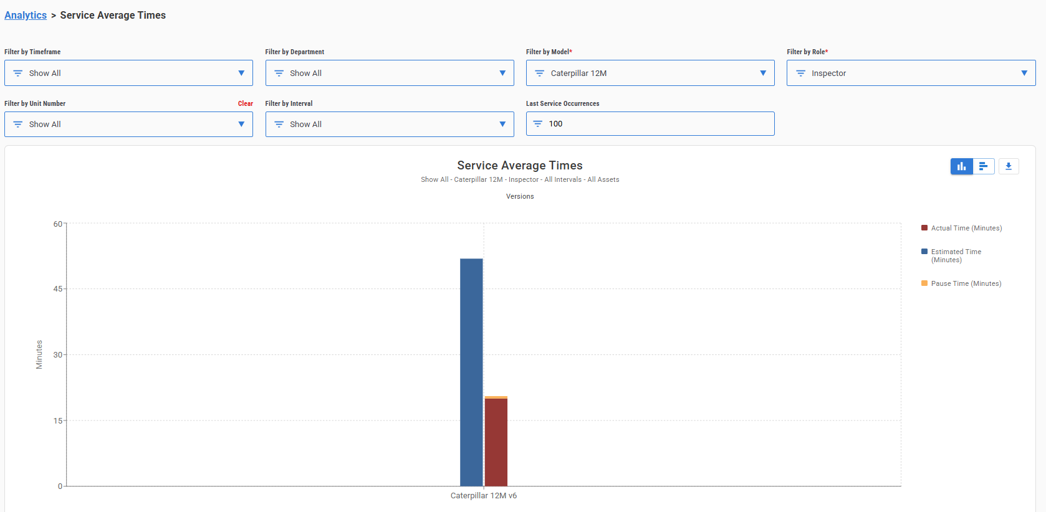Open the Filter by Department dropdown arrow

click(x=502, y=73)
